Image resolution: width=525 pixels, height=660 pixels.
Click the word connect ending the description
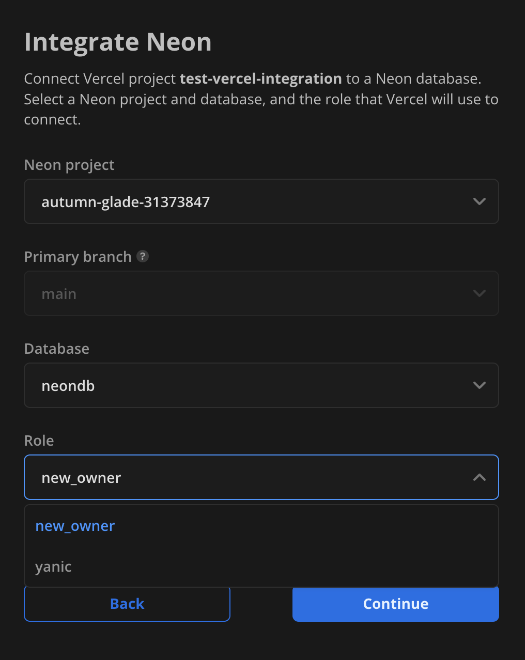pyautogui.click(x=52, y=120)
